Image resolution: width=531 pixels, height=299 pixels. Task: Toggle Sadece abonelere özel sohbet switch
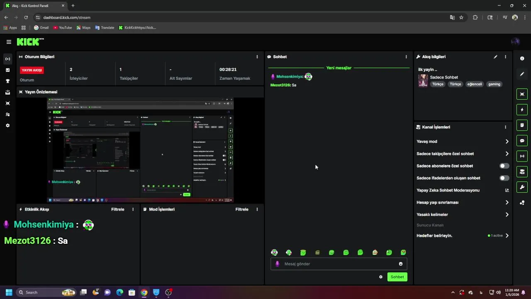coord(504,166)
